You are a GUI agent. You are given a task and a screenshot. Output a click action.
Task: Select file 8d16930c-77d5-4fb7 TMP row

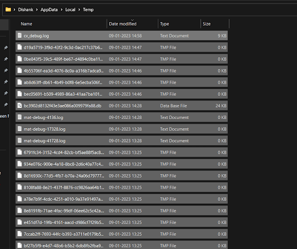pos(122,176)
